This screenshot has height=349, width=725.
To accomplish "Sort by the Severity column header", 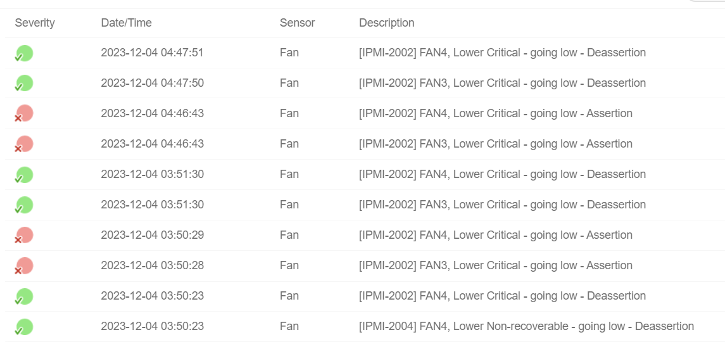I will [35, 23].
